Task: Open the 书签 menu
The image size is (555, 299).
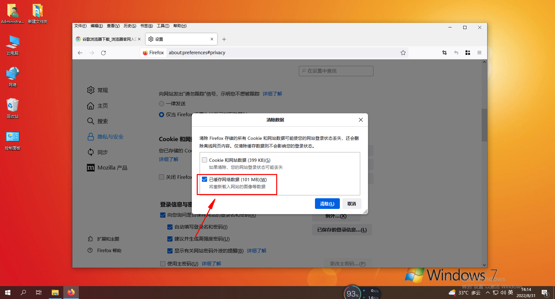Action: 146,26
